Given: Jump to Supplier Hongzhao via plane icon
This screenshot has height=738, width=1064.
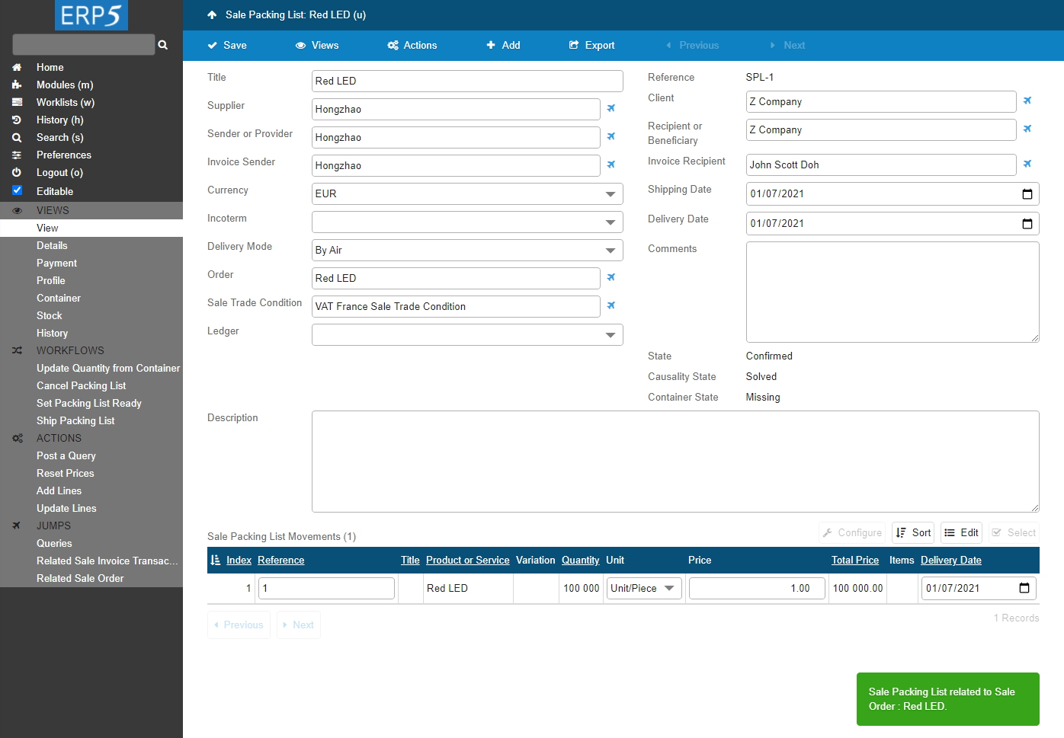Looking at the screenshot, I should (611, 108).
